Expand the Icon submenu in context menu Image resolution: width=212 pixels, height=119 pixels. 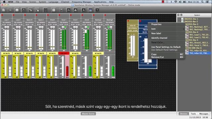(x=166, y=29)
